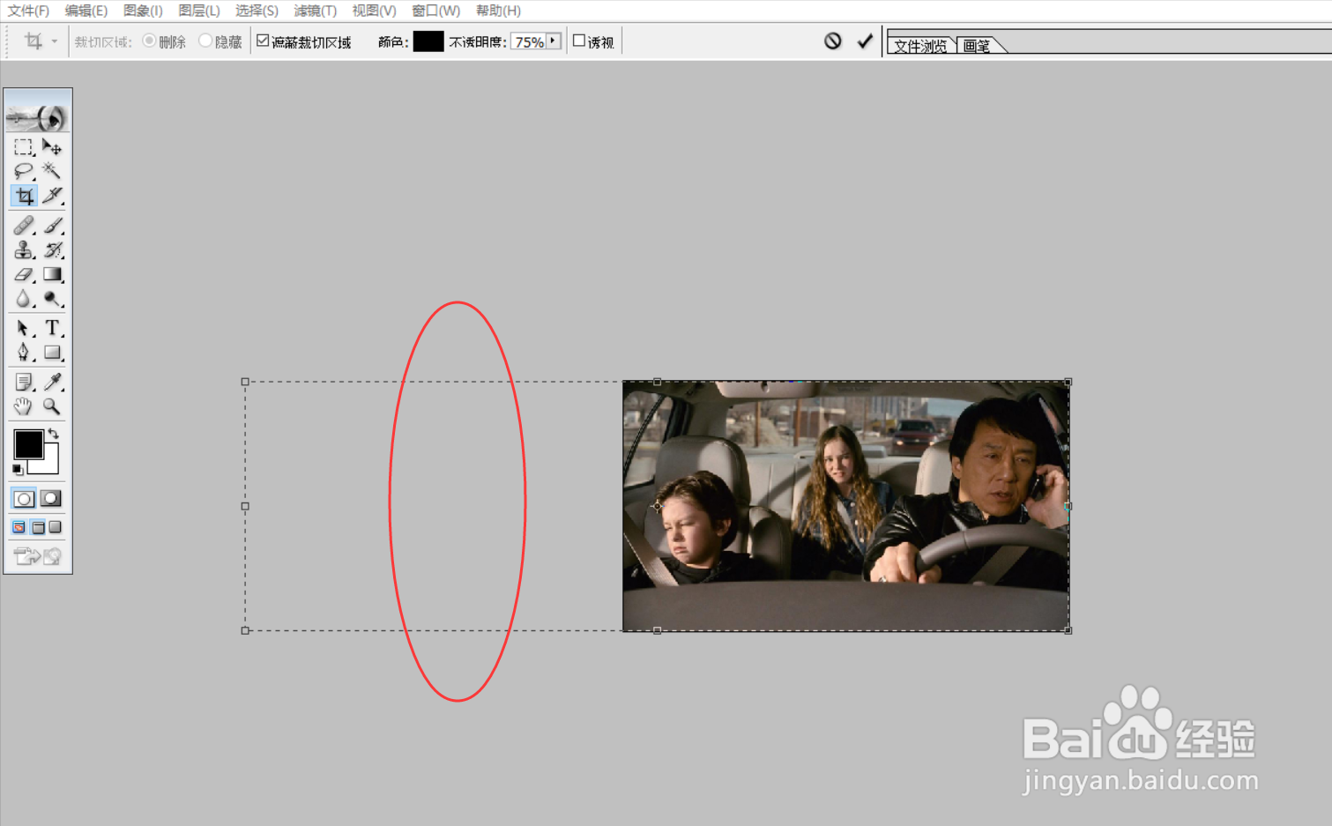Jump to ImageReady button

(38, 555)
